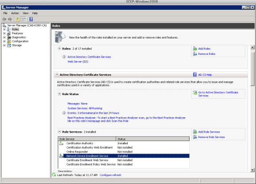Click the Server Manager root node icon
Image resolution: width=256 pixels, height=184 pixels.
tap(4, 25)
